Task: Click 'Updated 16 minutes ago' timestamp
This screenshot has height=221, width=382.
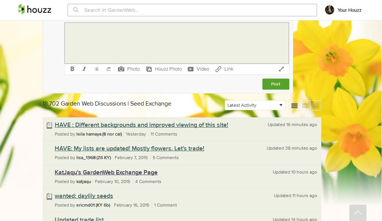Action: click(292, 125)
